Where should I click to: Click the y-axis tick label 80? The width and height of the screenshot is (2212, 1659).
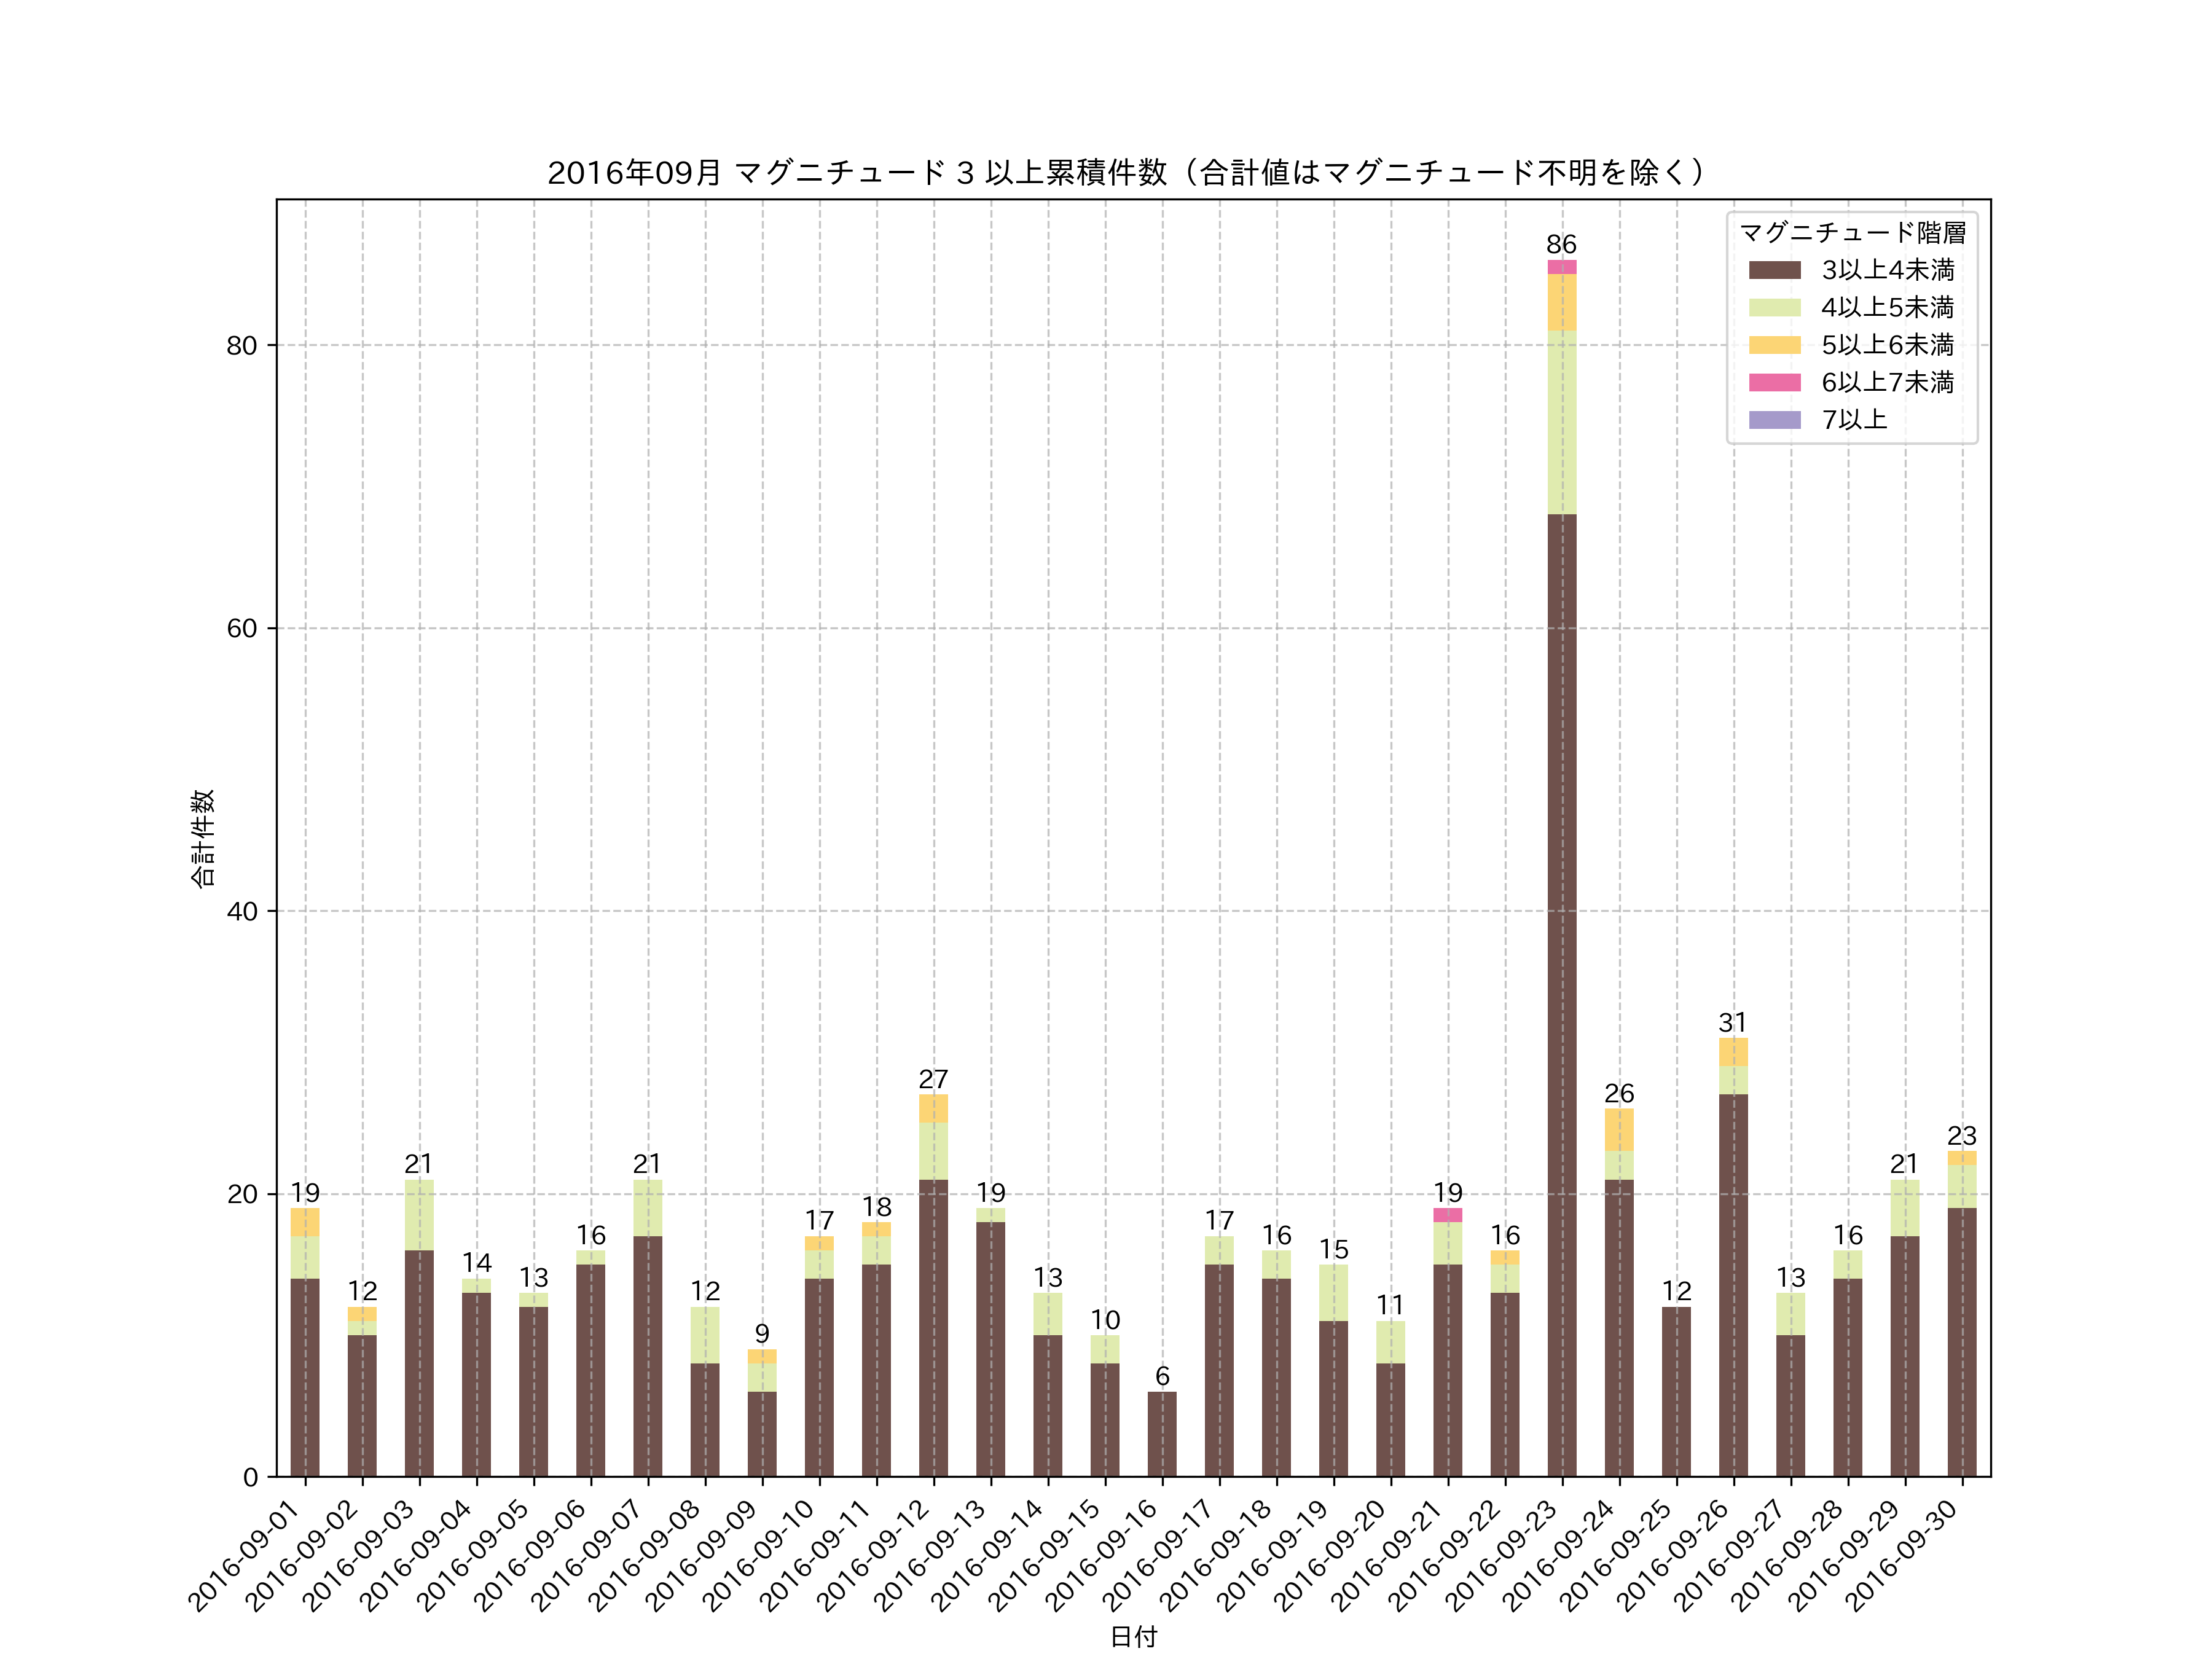tap(241, 346)
